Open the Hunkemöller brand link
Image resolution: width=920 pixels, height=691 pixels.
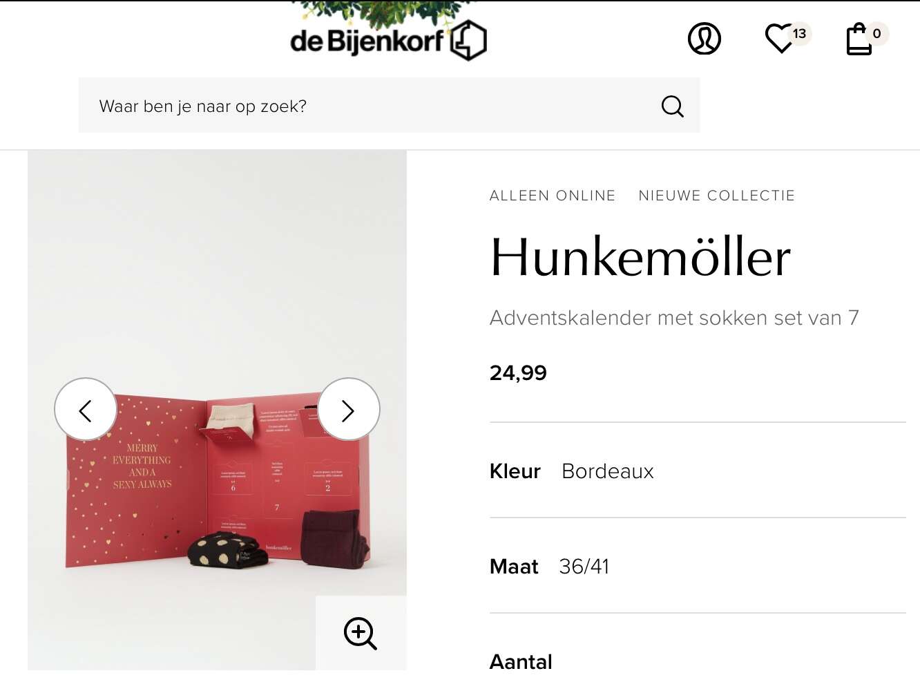[x=640, y=257]
